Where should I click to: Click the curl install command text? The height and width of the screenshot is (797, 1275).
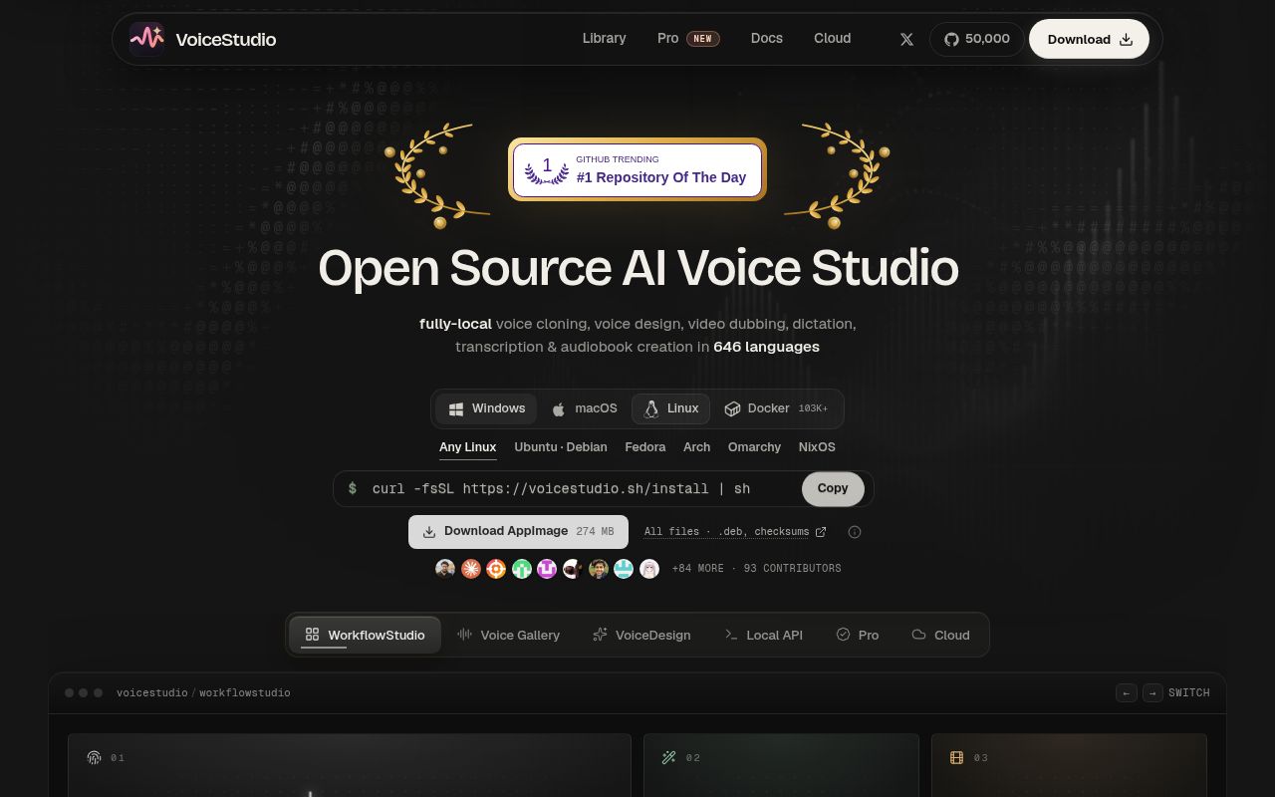pos(561,489)
